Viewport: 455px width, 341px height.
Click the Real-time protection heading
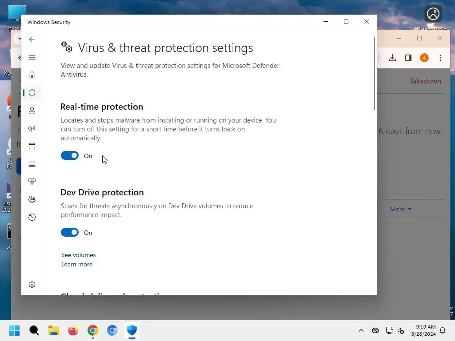[x=102, y=107]
